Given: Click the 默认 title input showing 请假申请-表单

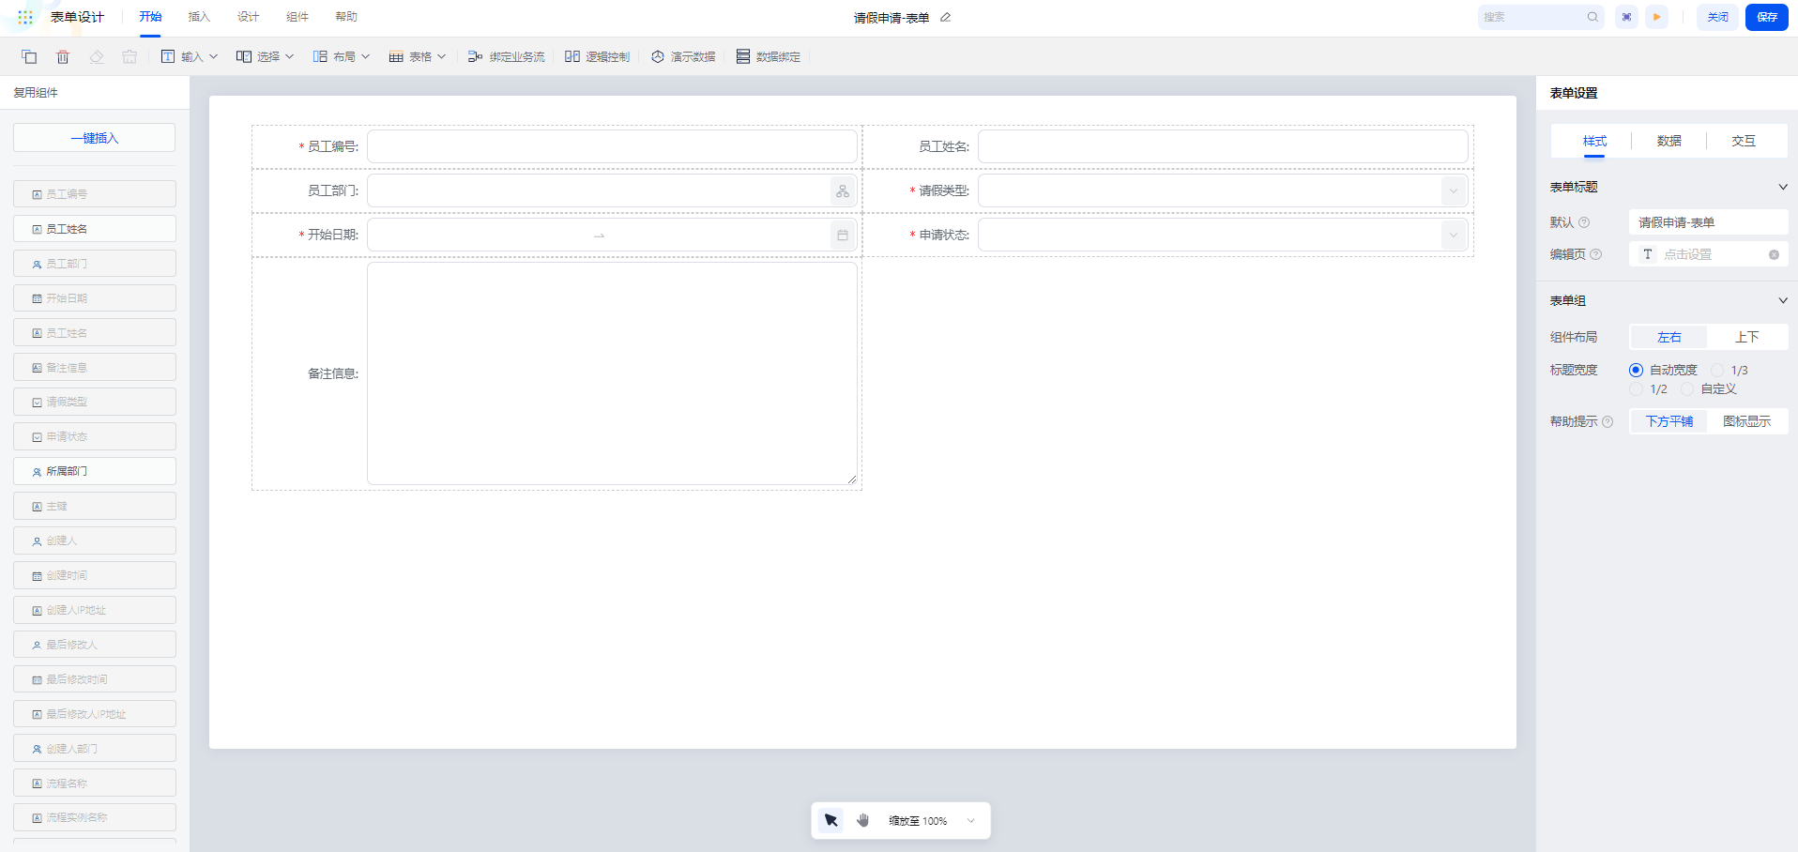Looking at the screenshot, I should 1708,222.
